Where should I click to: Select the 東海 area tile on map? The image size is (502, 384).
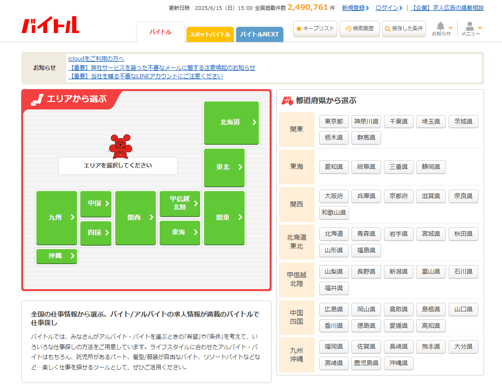(x=179, y=233)
